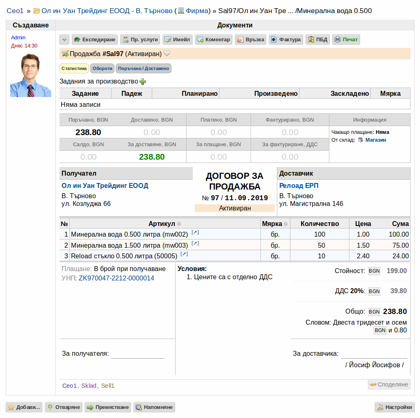The image size is (420, 418).
Task: Switch to the Поръчано / Доставено tab
Action: [144, 68]
